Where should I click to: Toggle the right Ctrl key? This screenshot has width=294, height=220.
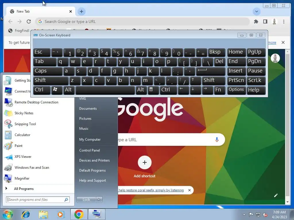pos(168,90)
